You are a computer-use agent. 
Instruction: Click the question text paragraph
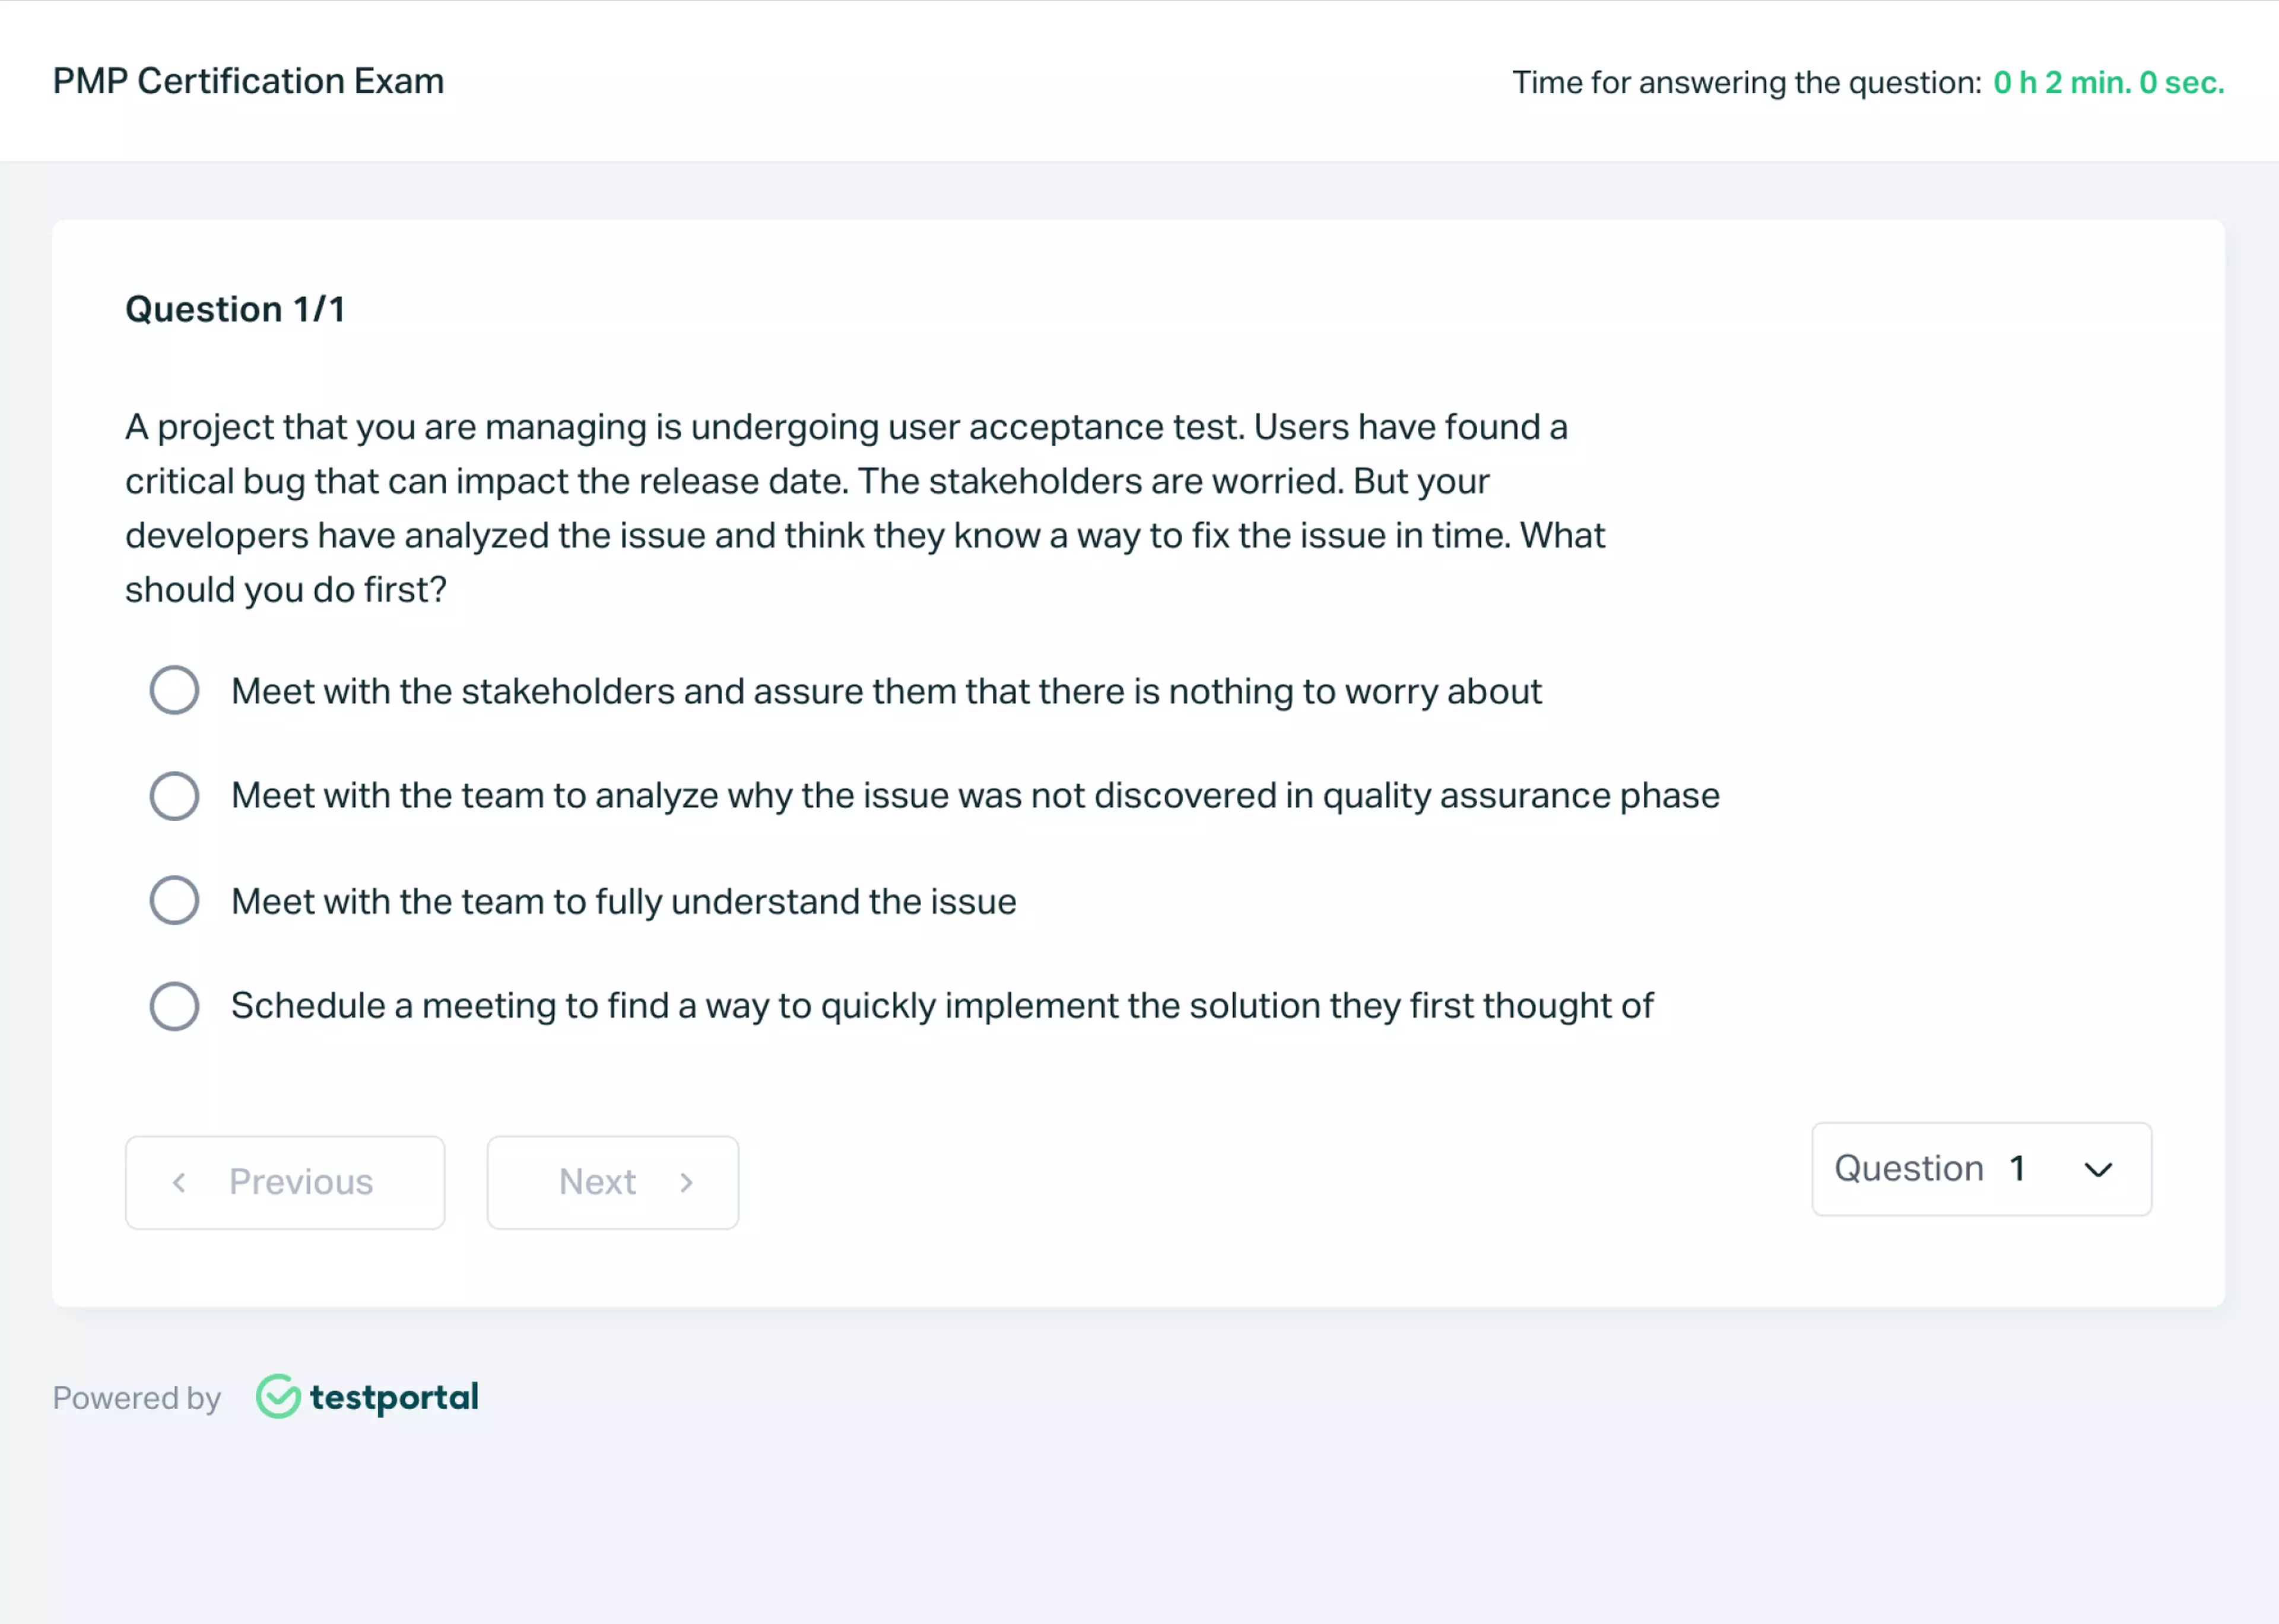click(866, 508)
